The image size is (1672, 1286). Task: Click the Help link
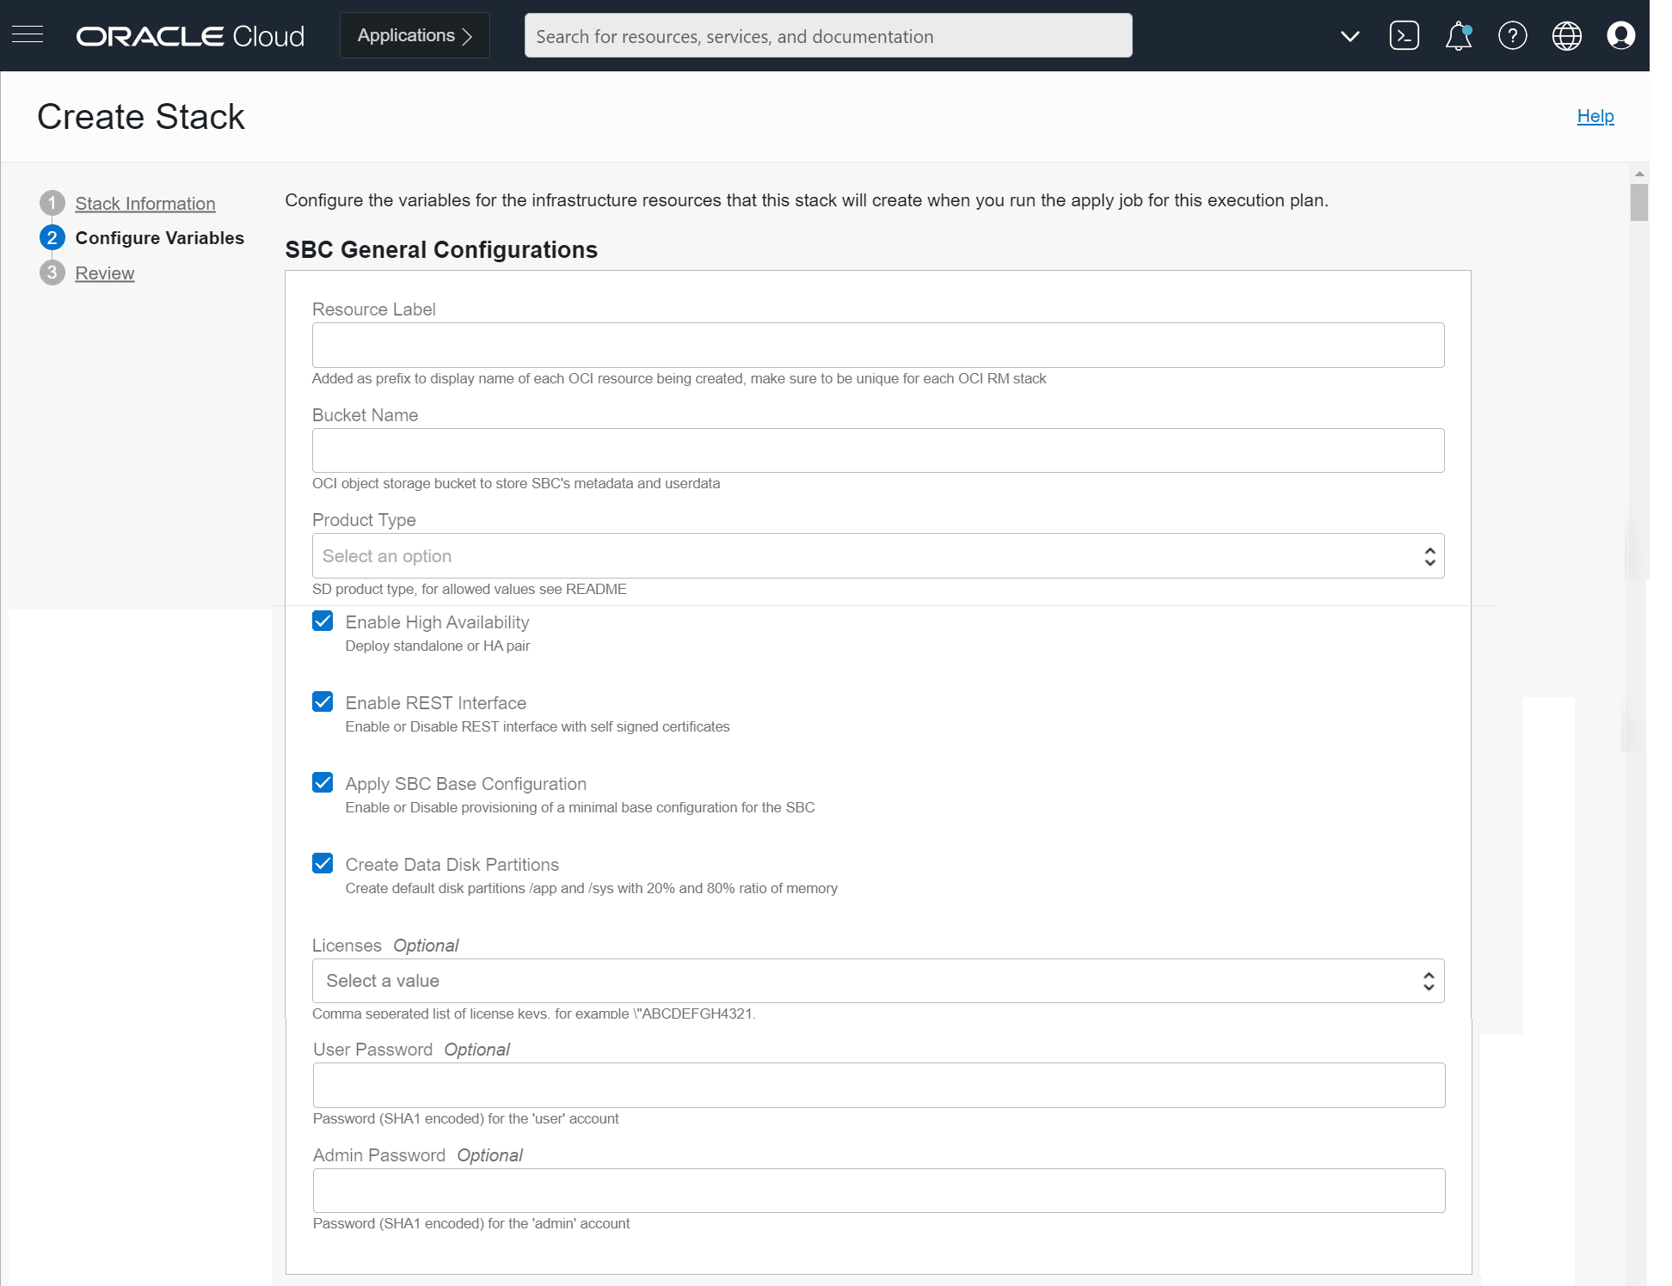[1595, 116]
